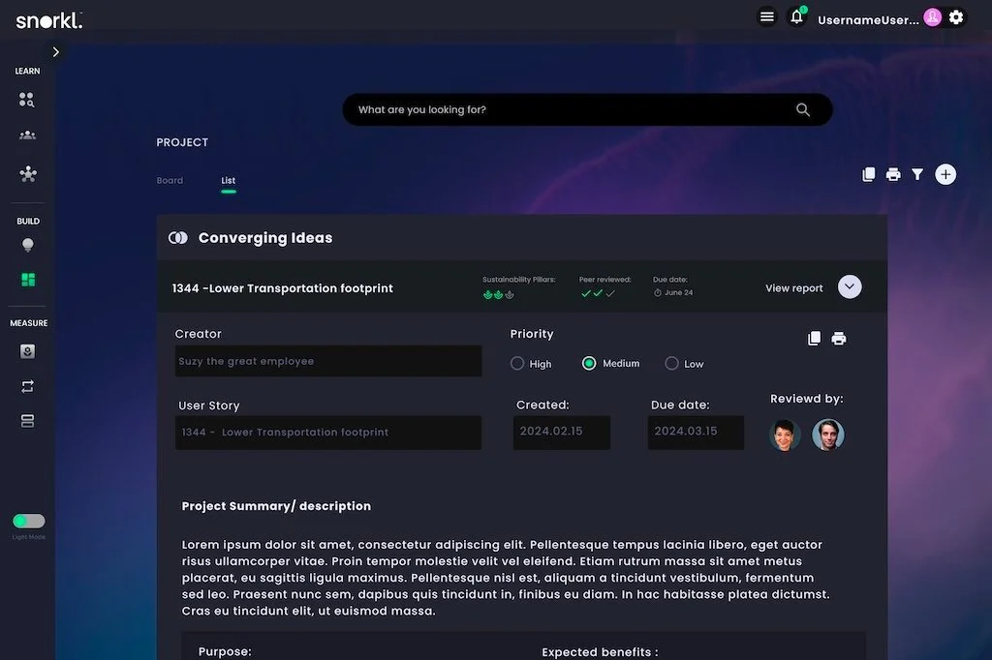This screenshot has width=992, height=660.
Task: Open the first Measure icon in sidebar
Action: tap(27, 351)
